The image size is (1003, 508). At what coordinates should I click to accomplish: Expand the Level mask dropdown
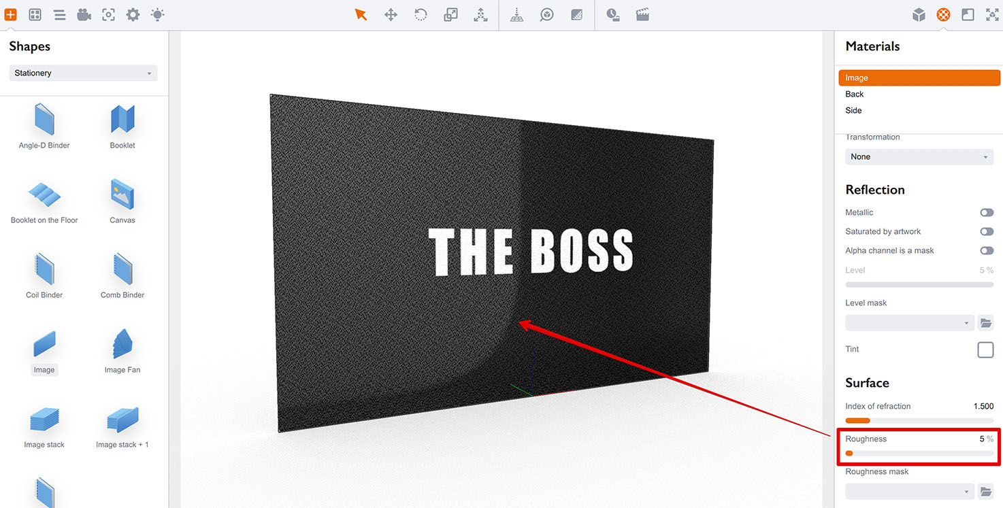[x=909, y=322]
